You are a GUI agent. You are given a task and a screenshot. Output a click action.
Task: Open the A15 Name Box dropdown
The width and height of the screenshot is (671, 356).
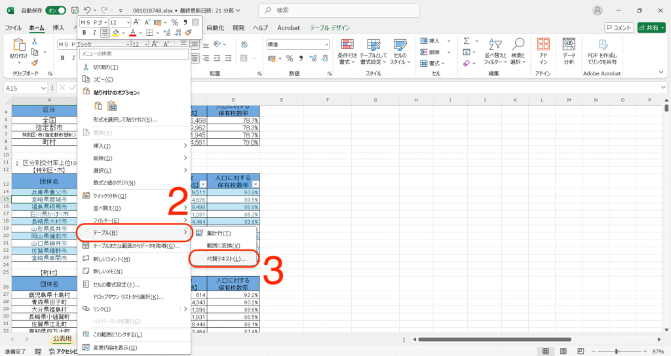tap(43, 88)
